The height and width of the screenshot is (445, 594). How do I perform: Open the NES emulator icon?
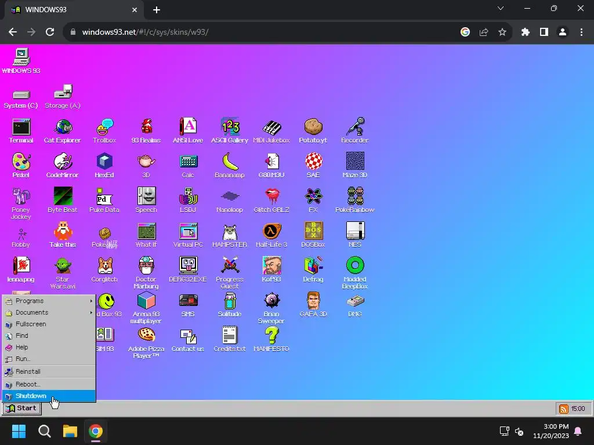(x=355, y=235)
